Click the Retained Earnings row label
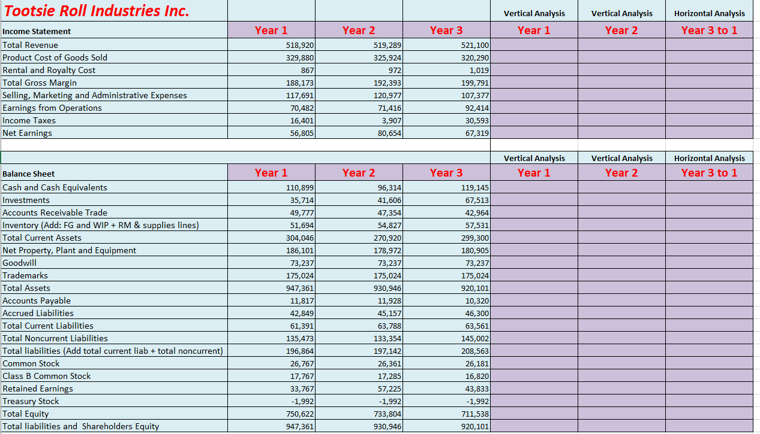The height and width of the screenshot is (434, 760). (x=114, y=389)
